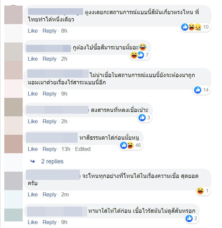Image resolution: width=222 pixels, height=228 pixels.
Task: View the like reaction with count 3
Action: pos(144,118)
